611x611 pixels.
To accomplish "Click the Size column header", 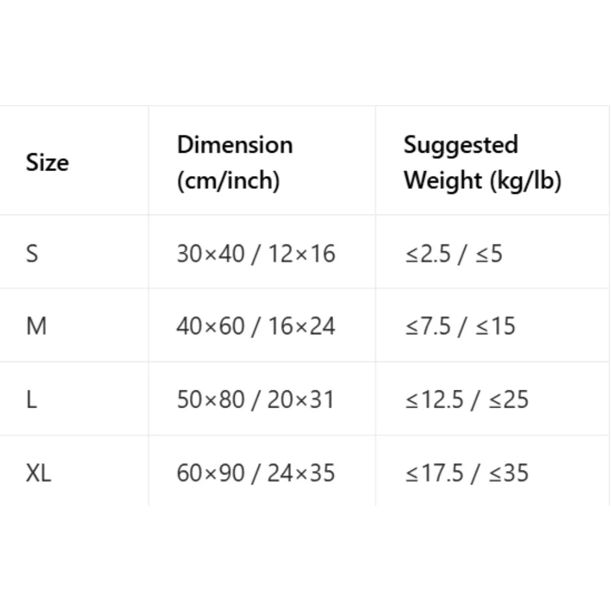I will [x=74, y=160].
